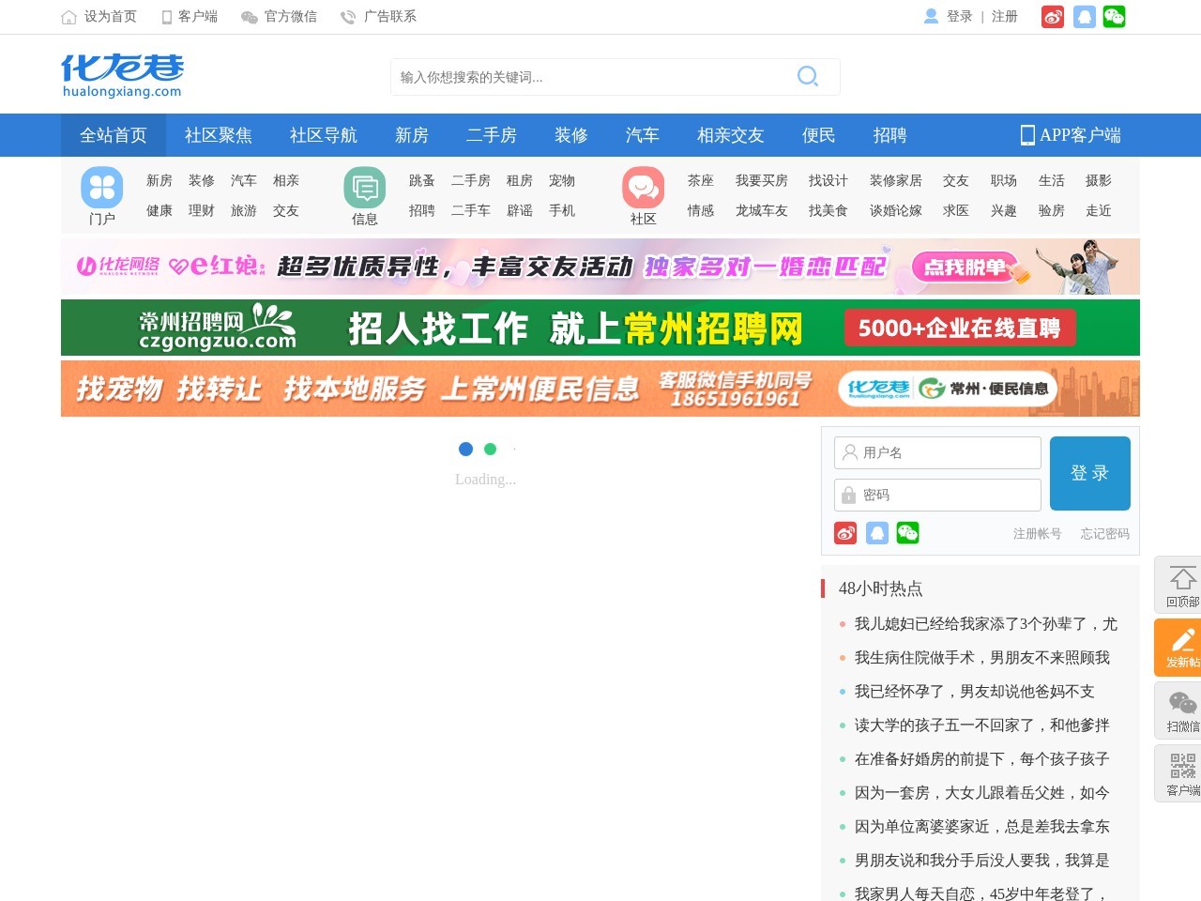Open 广告联系 link in top bar
The height and width of the screenshot is (901, 1201).
378,17
